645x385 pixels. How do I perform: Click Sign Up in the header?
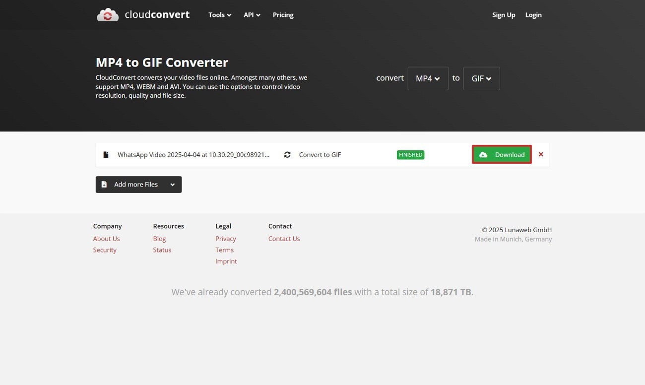point(504,15)
